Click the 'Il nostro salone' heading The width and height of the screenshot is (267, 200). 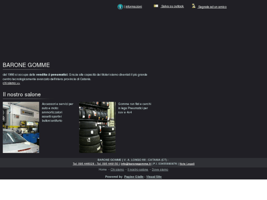tap(22, 94)
